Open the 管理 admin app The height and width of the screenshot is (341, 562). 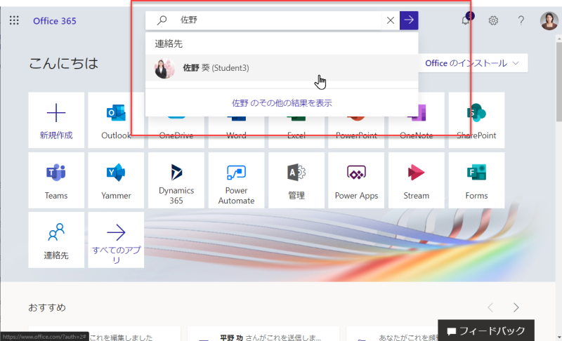point(296,180)
